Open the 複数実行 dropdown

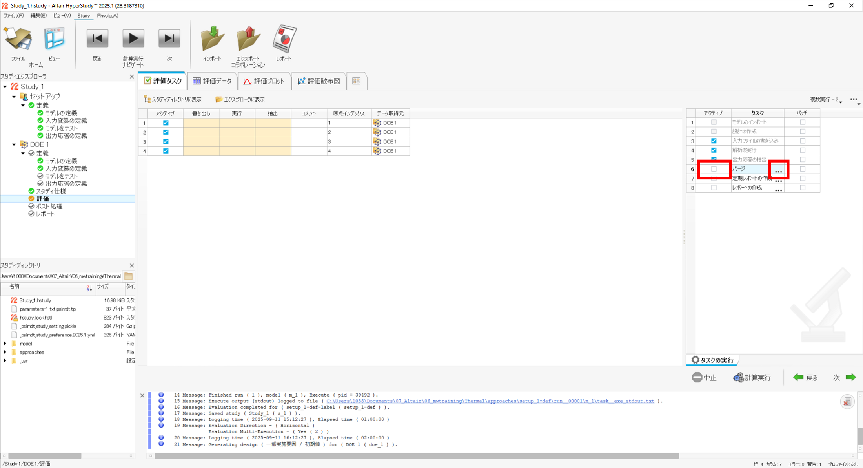pyautogui.click(x=826, y=100)
